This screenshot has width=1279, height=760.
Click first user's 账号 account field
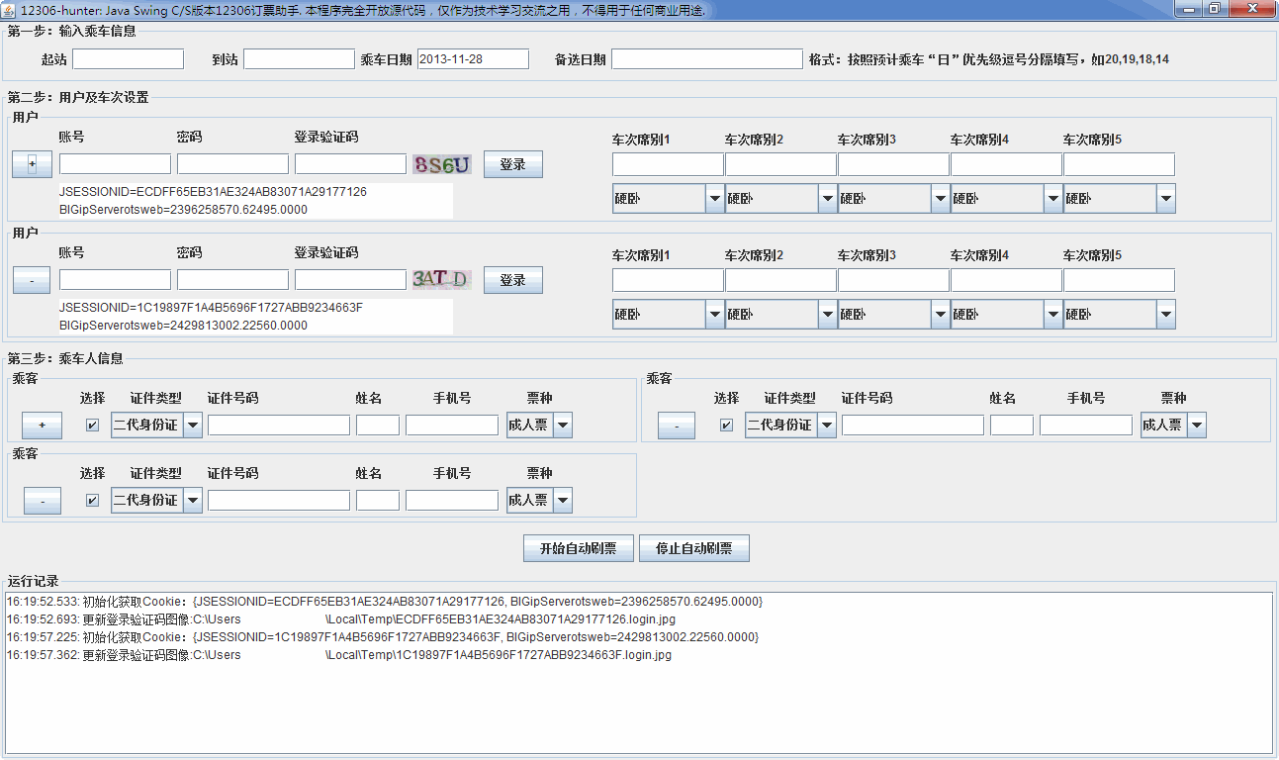click(115, 164)
